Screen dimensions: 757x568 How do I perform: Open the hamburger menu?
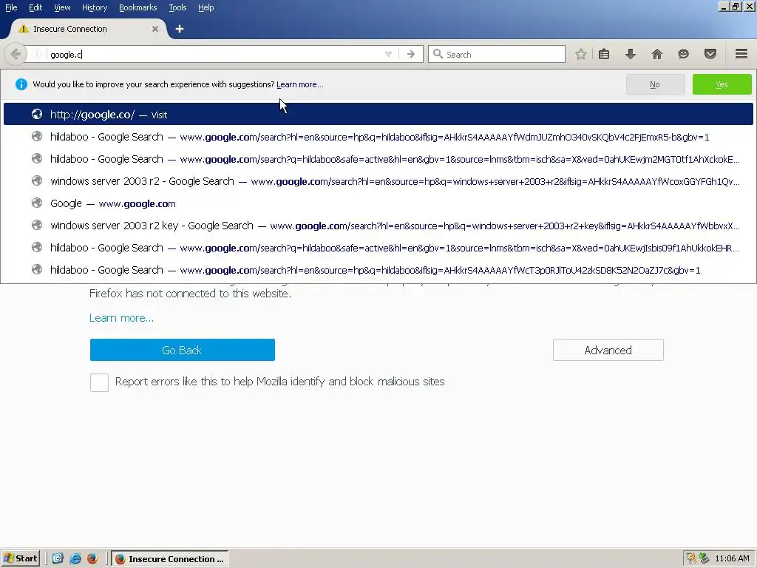tap(741, 53)
